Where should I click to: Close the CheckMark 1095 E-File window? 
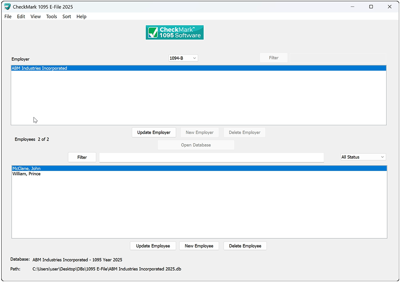(390, 7)
